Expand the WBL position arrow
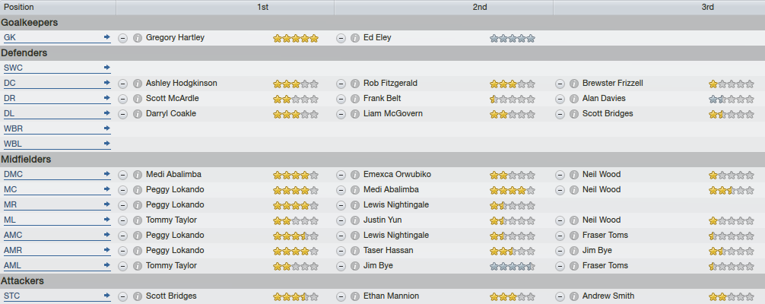This screenshot has width=765, height=304. click(107, 144)
